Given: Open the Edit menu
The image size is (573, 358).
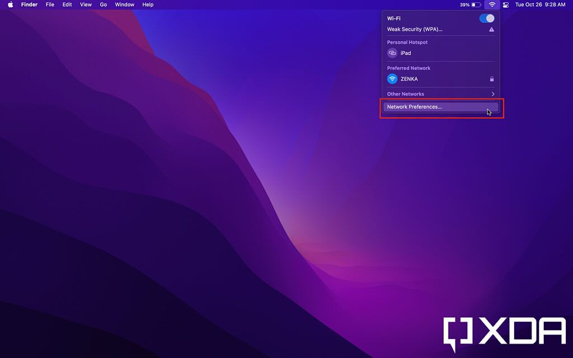Looking at the screenshot, I should 67,4.
